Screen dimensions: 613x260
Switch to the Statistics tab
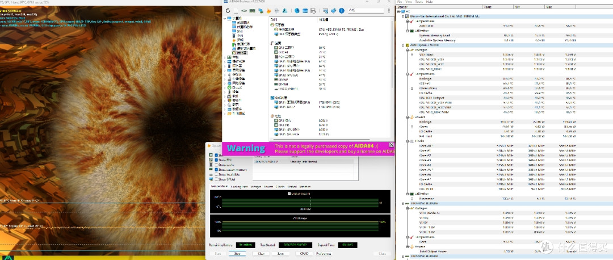[x=305, y=187]
